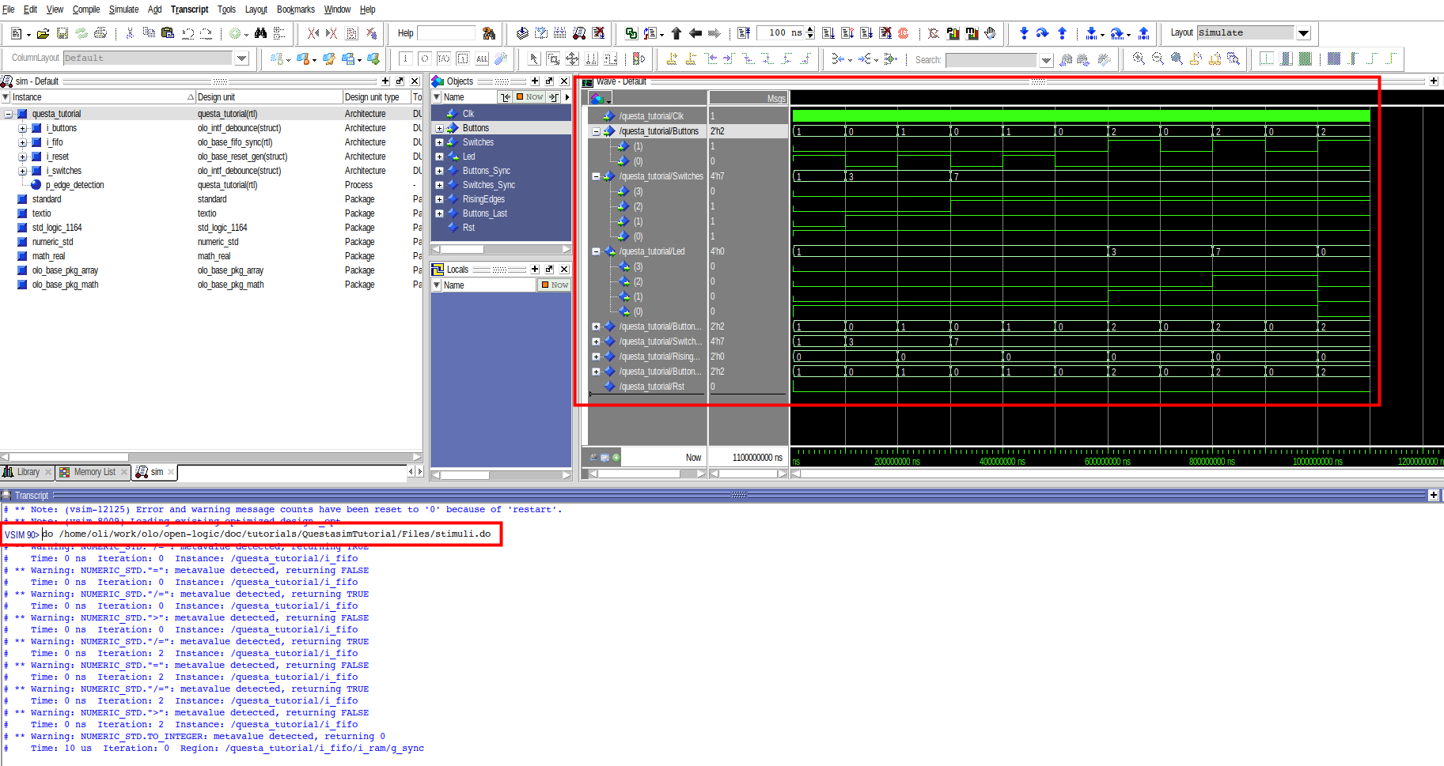The width and height of the screenshot is (1444, 766).
Task: Click the wave names horizontal scrollbar
Action: 647,474
